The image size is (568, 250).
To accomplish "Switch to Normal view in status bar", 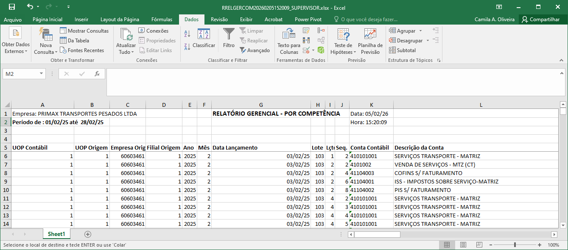I will tap(447, 245).
